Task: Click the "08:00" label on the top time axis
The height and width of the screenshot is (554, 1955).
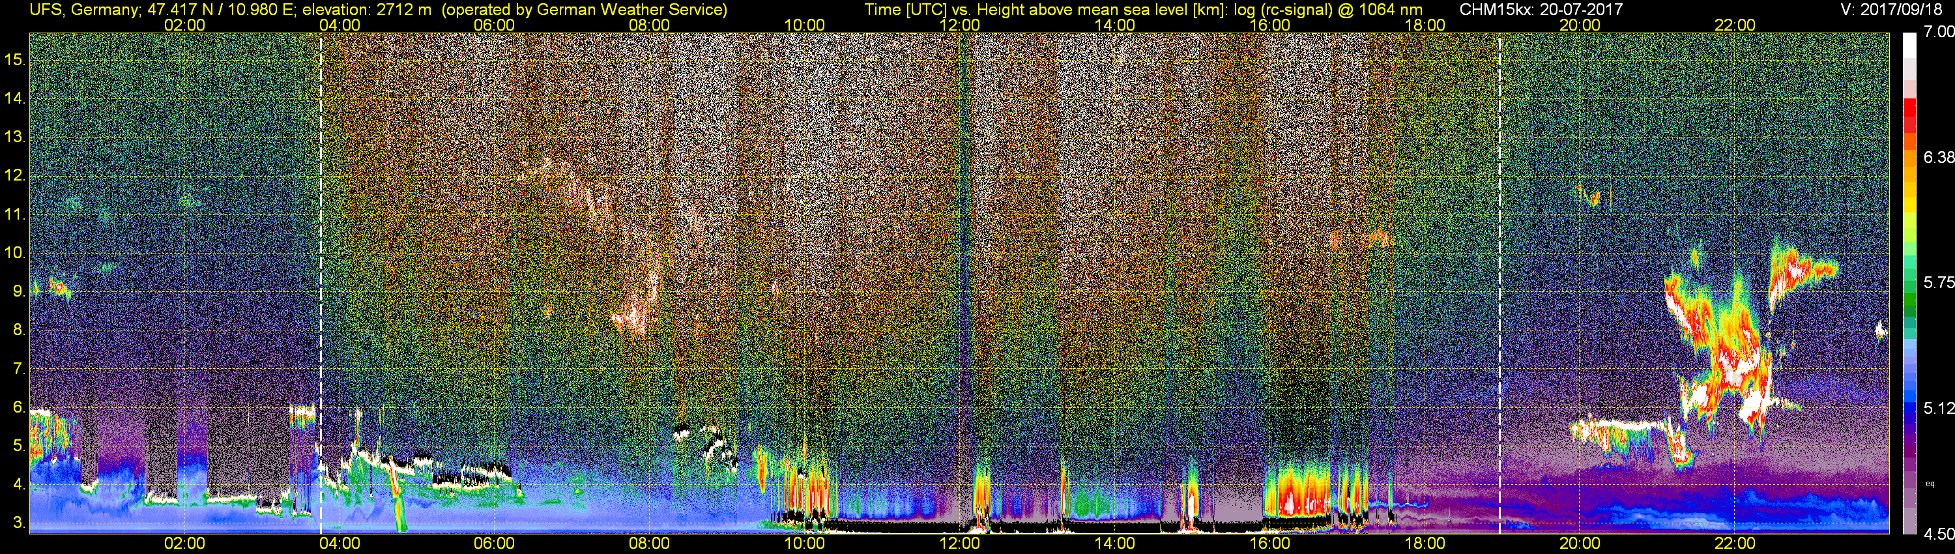Action: pyautogui.click(x=650, y=25)
